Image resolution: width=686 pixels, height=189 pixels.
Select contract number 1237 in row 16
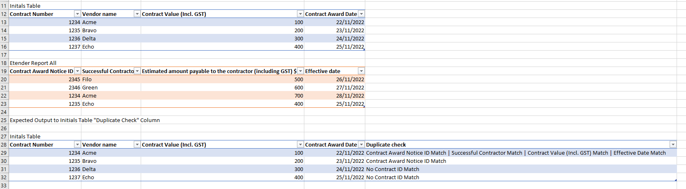(45, 47)
